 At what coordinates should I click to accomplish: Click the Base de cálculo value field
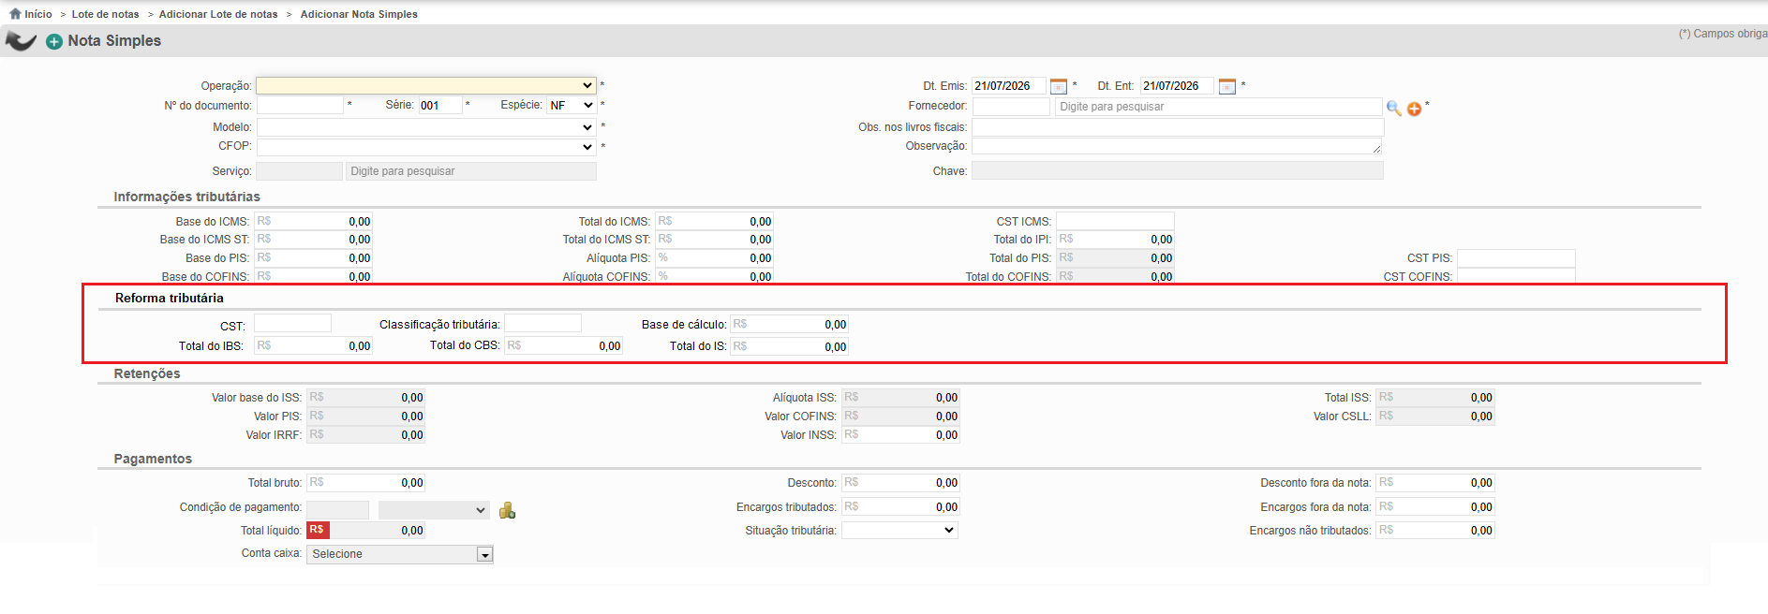click(x=790, y=325)
